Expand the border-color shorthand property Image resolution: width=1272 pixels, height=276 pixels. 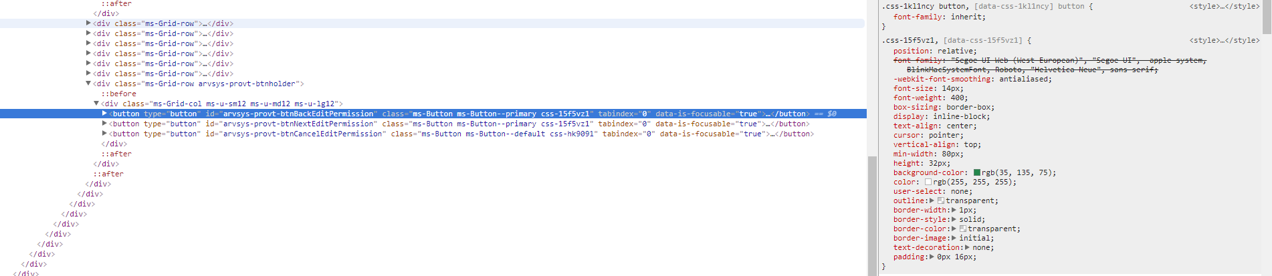coord(954,229)
